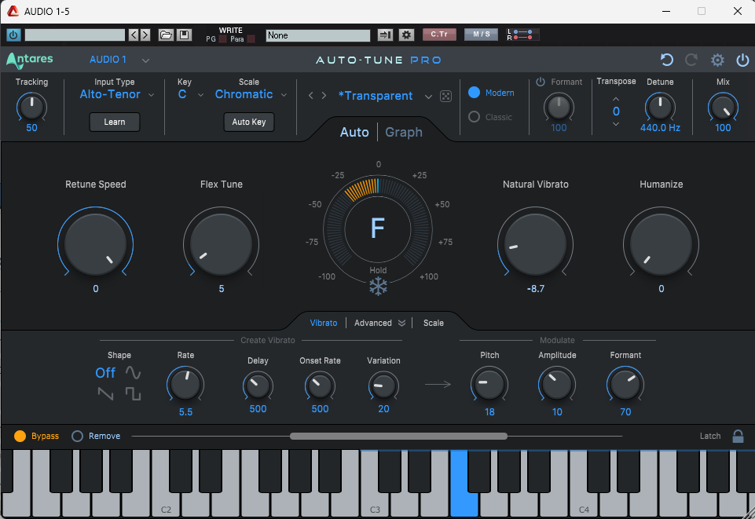Toggle the C.Tr button
This screenshot has height=519, width=755.
(x=439, y=35)
